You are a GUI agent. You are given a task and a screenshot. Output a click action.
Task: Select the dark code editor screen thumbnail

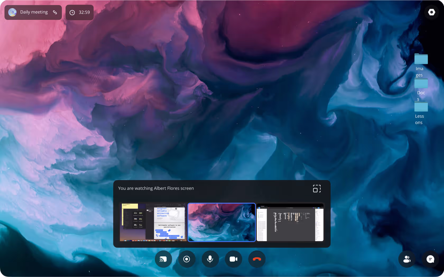pos(290,222)
